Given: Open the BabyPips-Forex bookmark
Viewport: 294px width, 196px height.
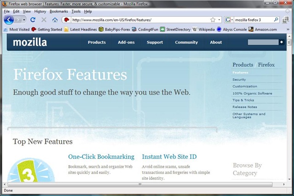Looking at the screenshot, I should click(x=114, y=29).
